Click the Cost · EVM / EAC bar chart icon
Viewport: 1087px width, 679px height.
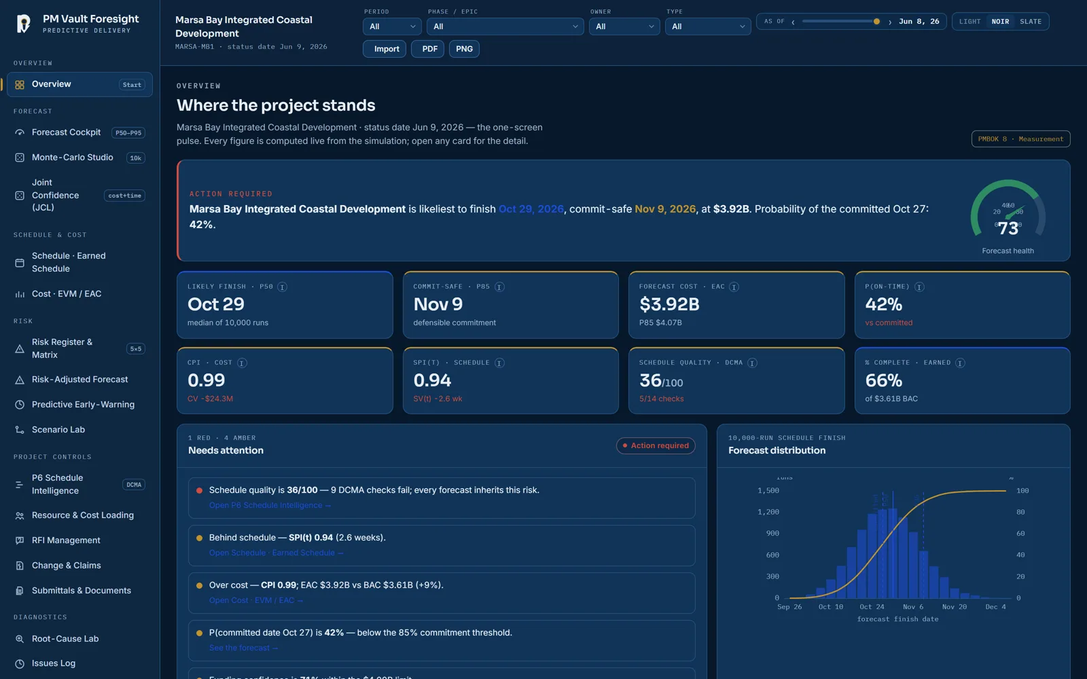(x=20, y=294)
